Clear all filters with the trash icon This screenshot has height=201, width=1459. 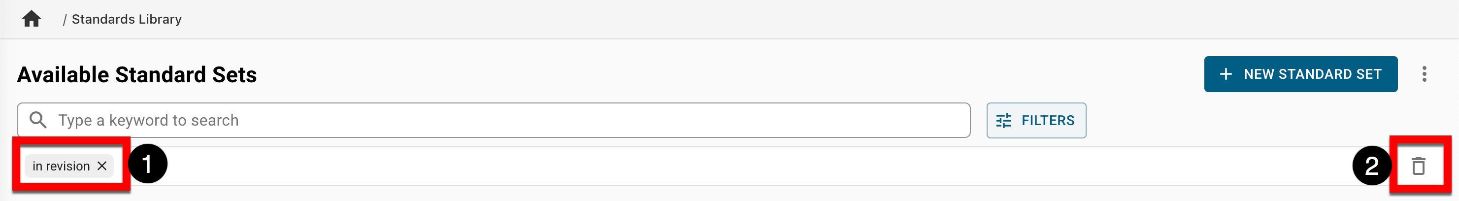(x=1418, y=166)
